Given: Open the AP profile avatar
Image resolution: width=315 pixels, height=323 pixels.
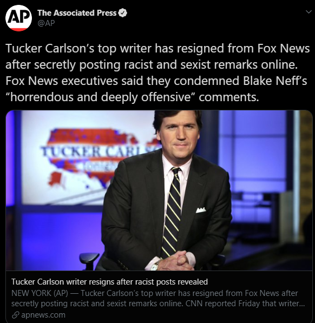Looking at the screenshot, I should tap(18, 18).
